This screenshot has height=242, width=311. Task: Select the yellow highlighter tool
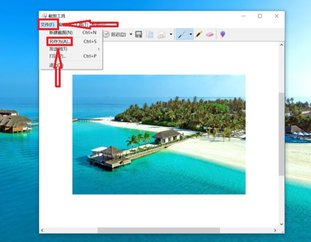(x=199, y=34)
